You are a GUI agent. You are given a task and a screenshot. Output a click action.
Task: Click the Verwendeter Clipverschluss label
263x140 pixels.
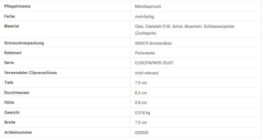(x=31, y=73)
